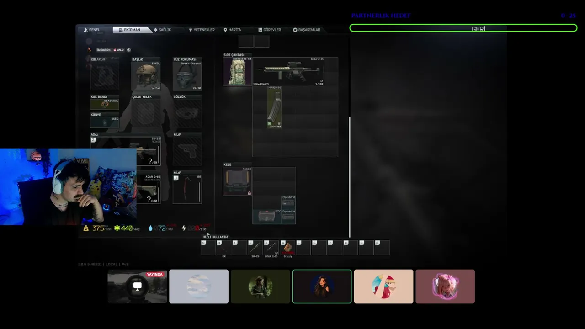The width and height of the screenshot is (585, 329).
Task: Click empty quick-use slot G
Action: (x=208, y=247)
